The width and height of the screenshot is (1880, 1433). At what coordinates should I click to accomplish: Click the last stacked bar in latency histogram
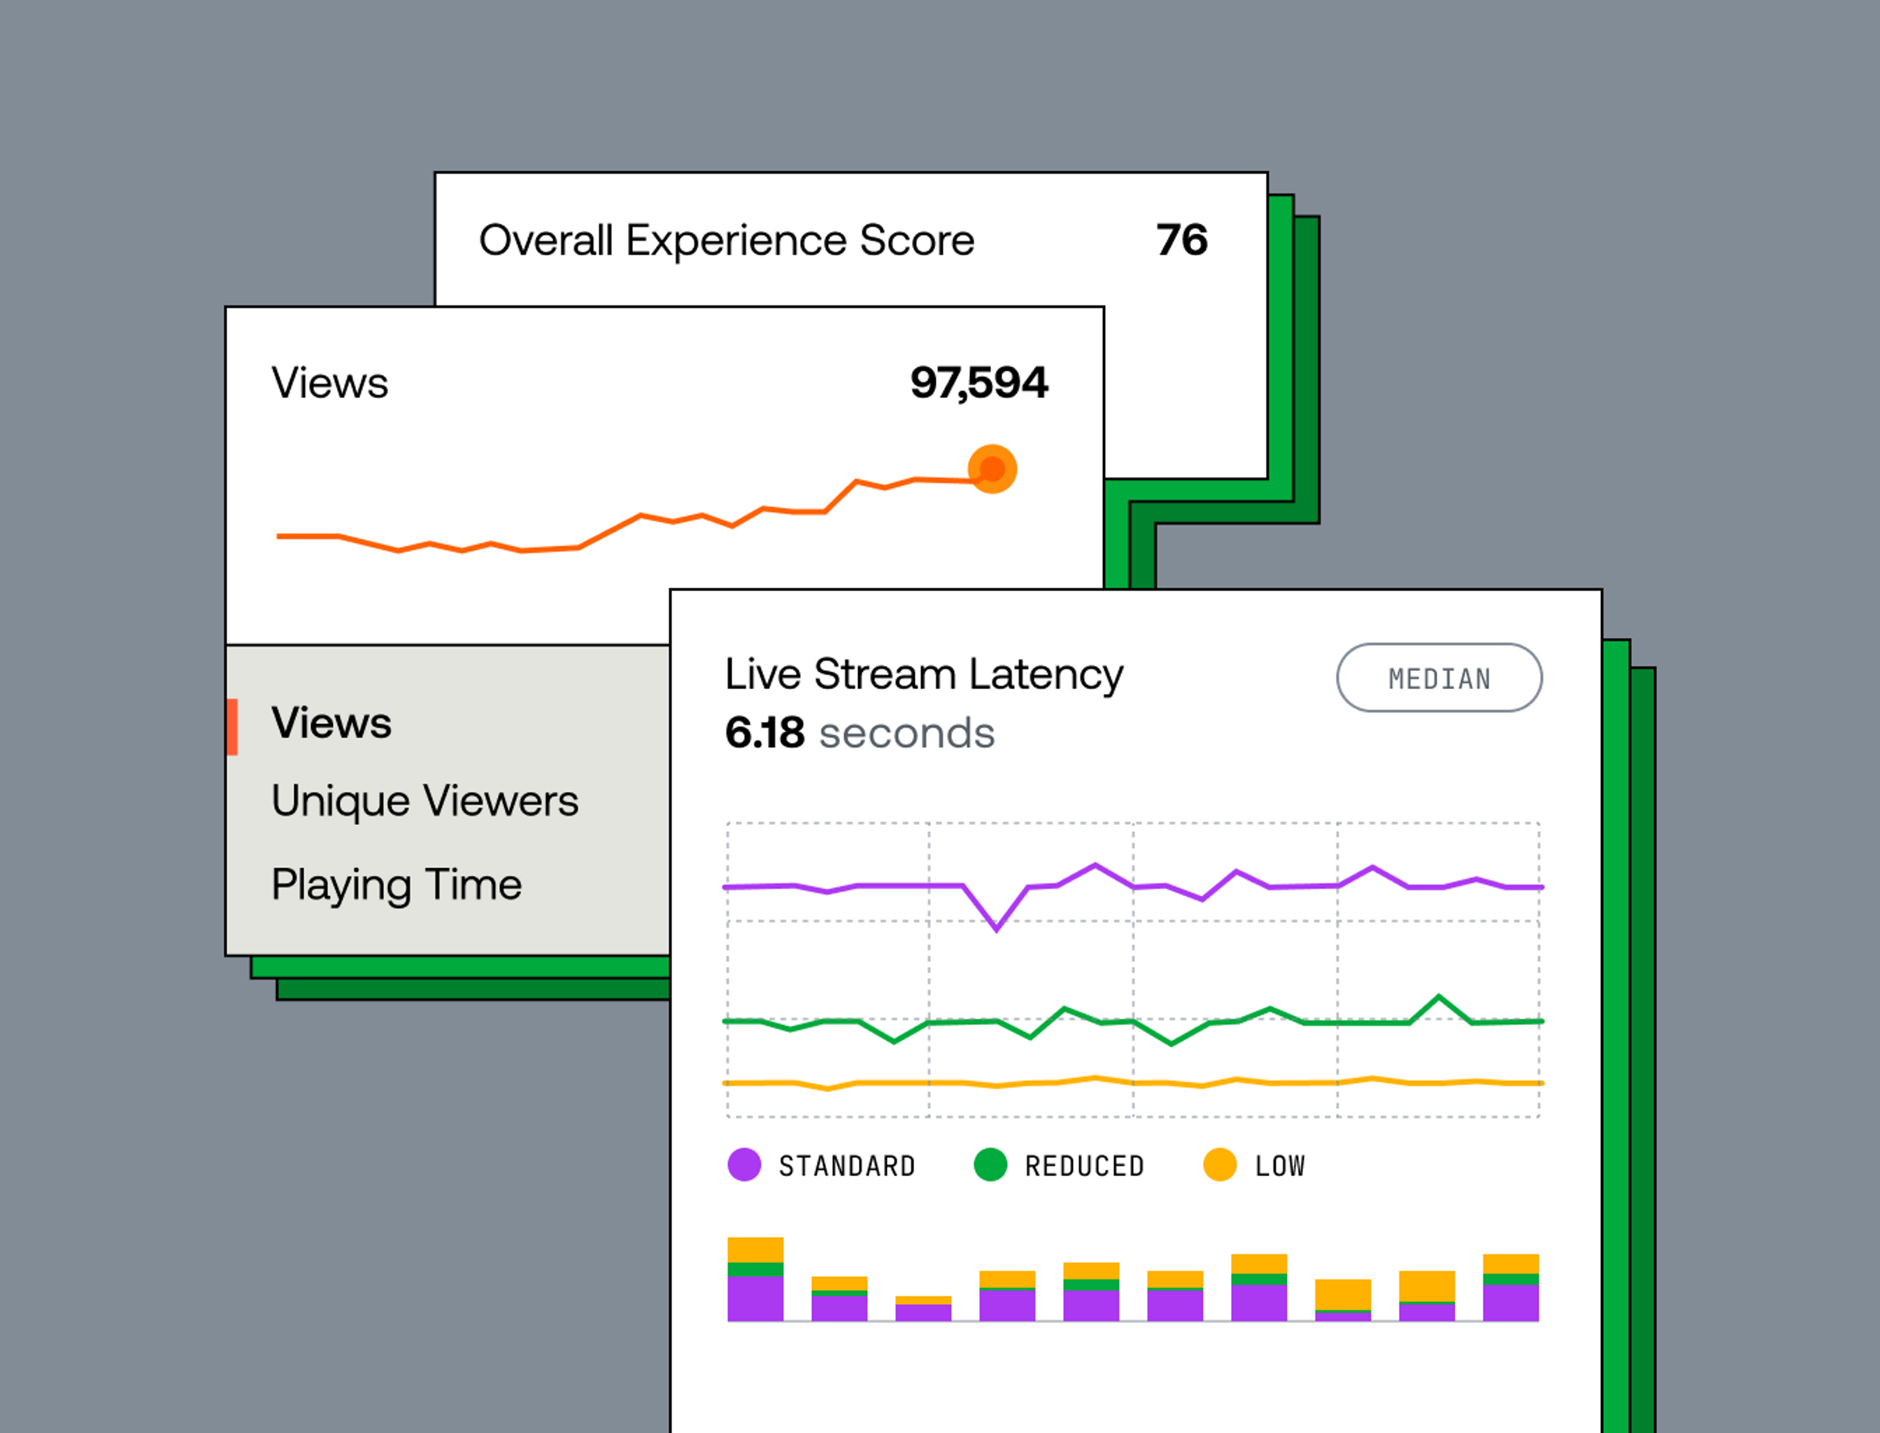pos(1510,1288)
